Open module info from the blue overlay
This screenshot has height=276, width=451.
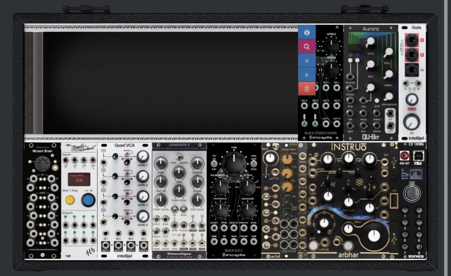(307, 33)
